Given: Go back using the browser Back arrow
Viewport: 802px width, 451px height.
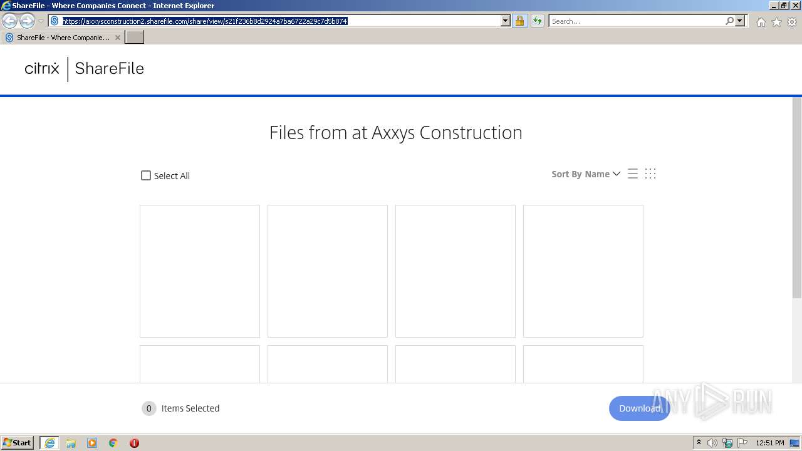Looking at the screenshot, I should [x=9, y=21].
